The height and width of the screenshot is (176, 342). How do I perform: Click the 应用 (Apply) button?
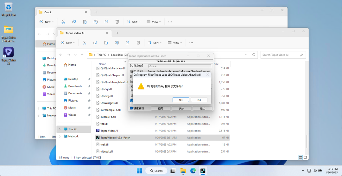pyautogui.click(x=161, y=108)
